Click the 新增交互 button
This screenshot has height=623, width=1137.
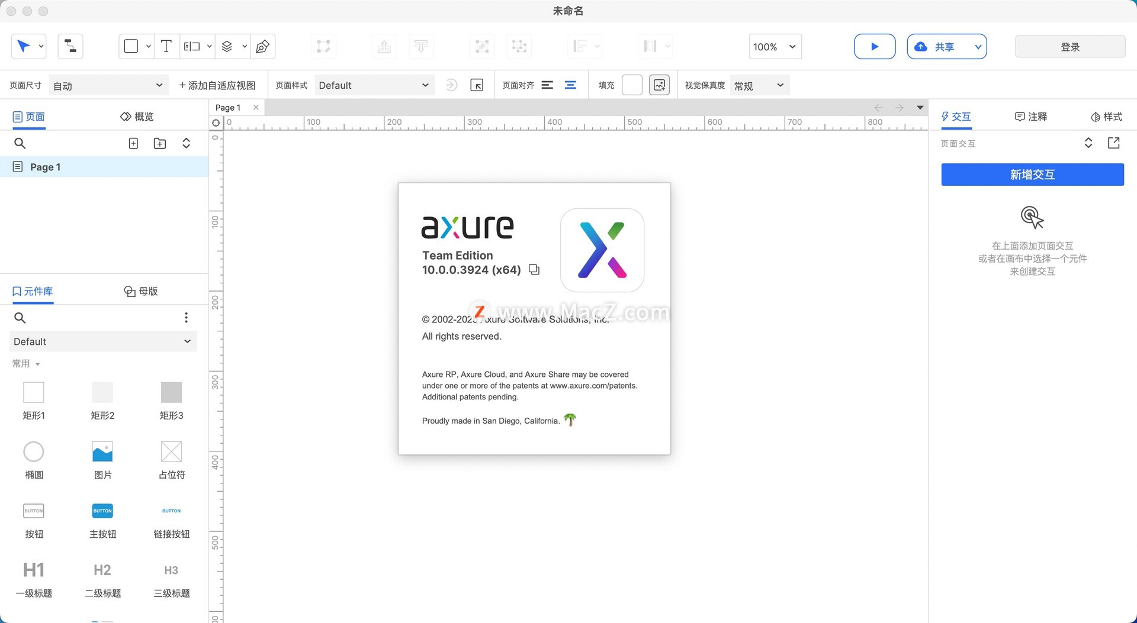tap(1032, 175)
